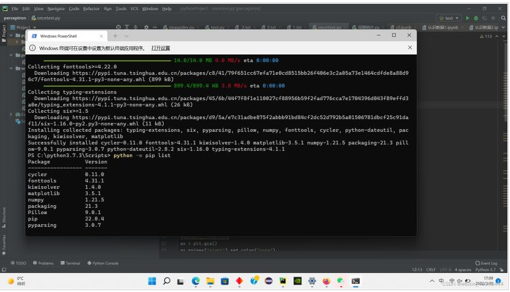Click the 打开设置 link in the notice

coord(160,48)
